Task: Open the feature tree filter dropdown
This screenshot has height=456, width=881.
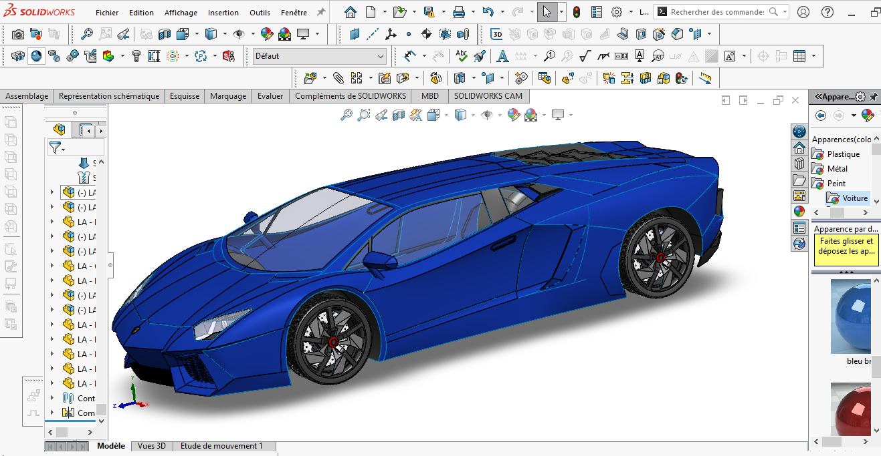Action: [x=57, y=148]
